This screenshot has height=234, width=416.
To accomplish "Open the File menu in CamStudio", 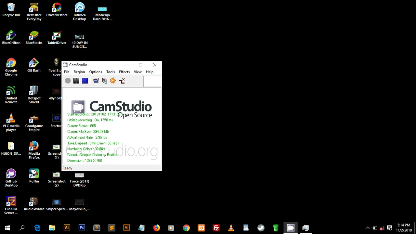I will click(67, 72).
